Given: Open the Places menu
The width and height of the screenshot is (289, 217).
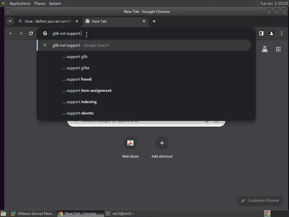Looking at the screenshot, I should click(40, 3).
